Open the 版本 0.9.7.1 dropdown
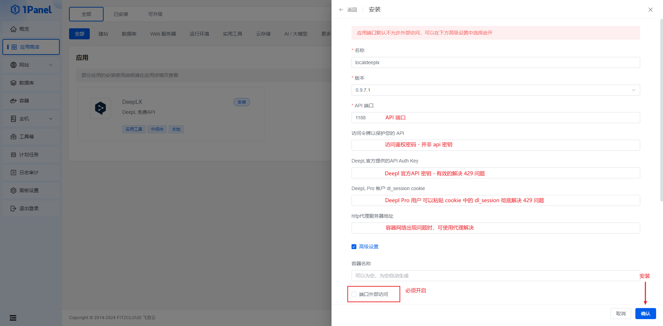Image resolution: width=663 pixels, height=326 pixels. click(x=496, y=90)
